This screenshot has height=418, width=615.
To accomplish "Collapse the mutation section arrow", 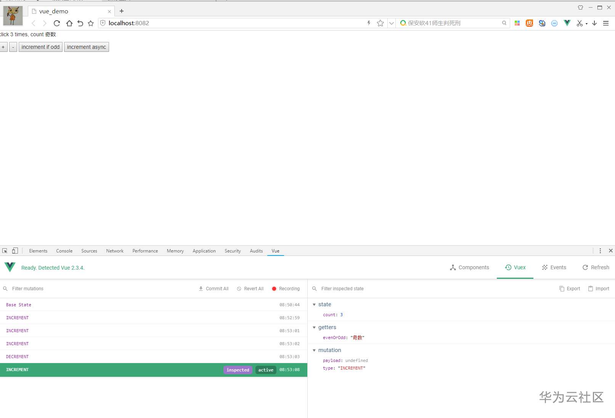I will pos(314,350).
